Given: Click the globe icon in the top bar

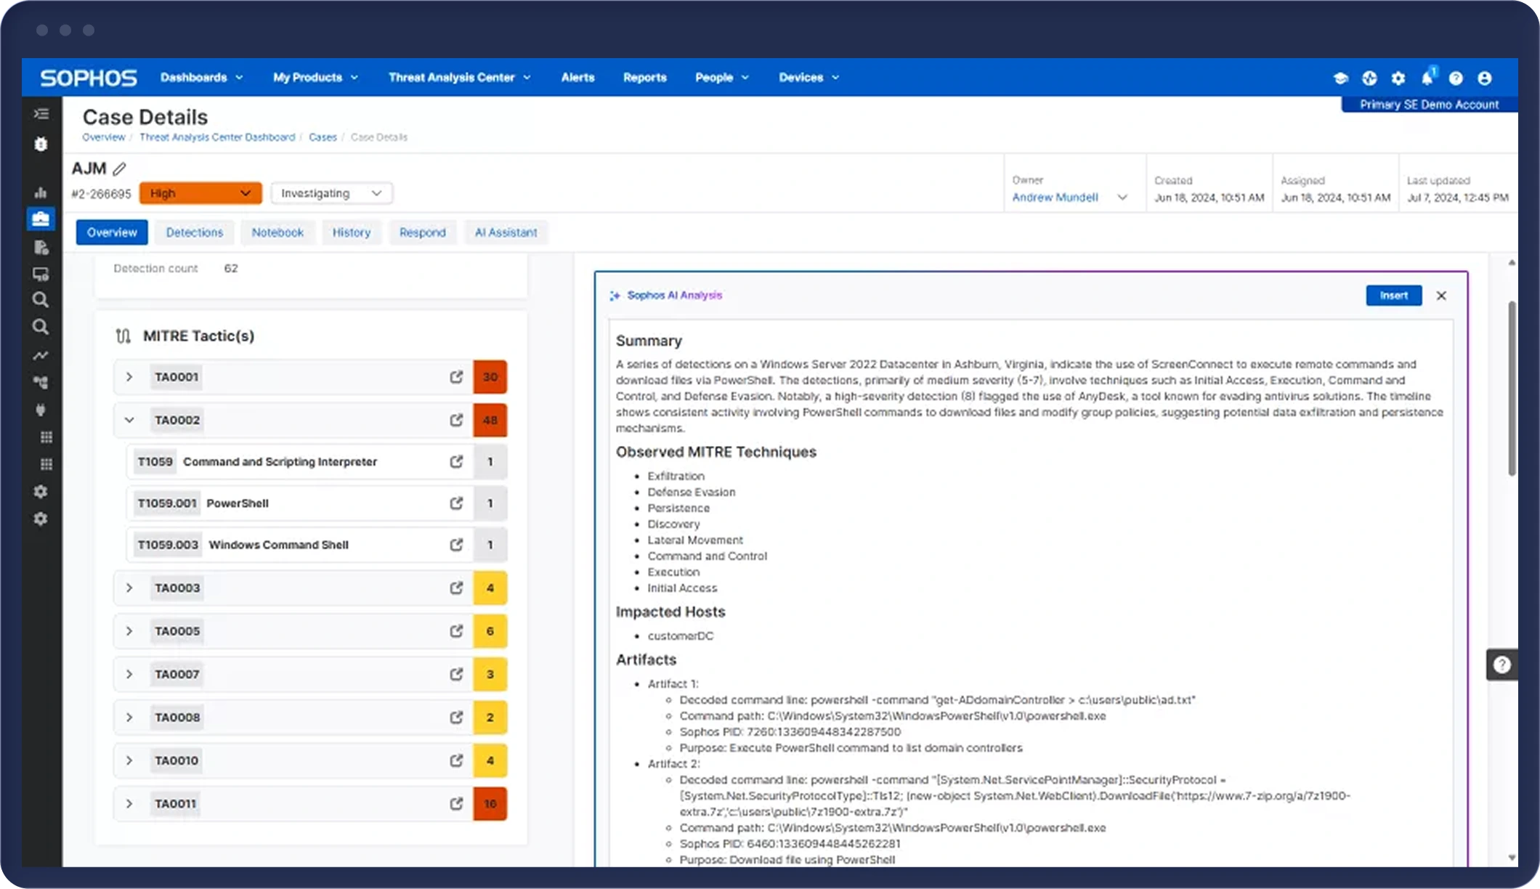Looking at the screenshot, I should pyautogui.click(x=1369, y=78).
